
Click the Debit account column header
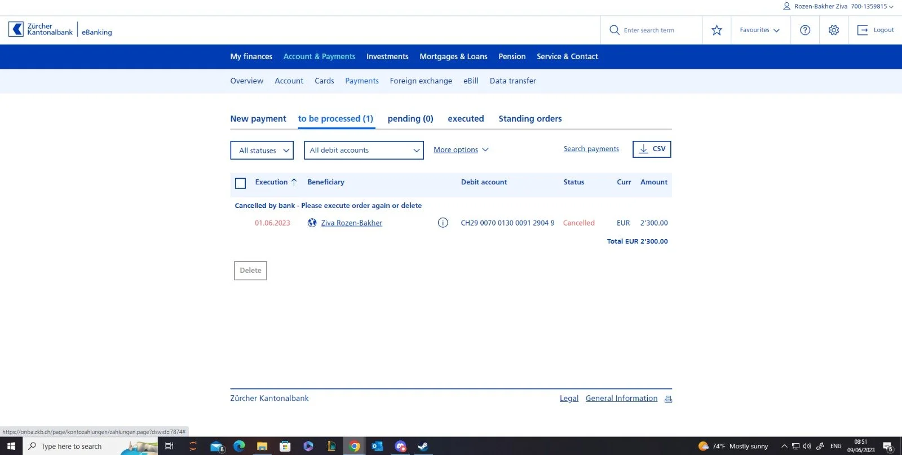pos(484,182)
